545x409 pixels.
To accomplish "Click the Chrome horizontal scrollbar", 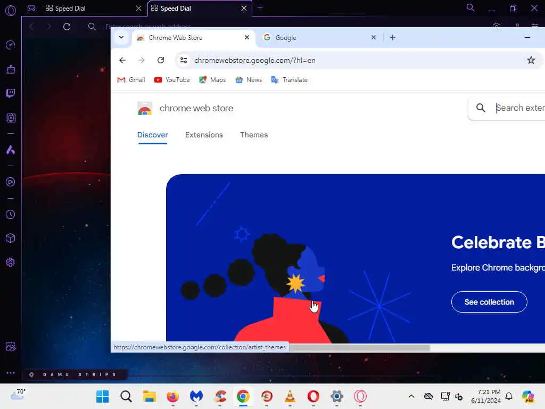I will click(x=359, y=347).
